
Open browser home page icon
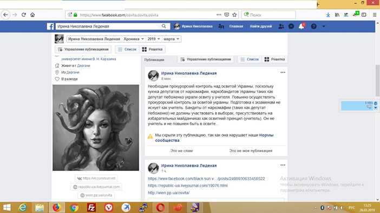click(x=32, y=15)
